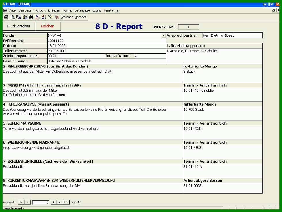Screen dimensions: 282x212
Task: Click the Termin field with D.K
Action: (x=223, y=133)
